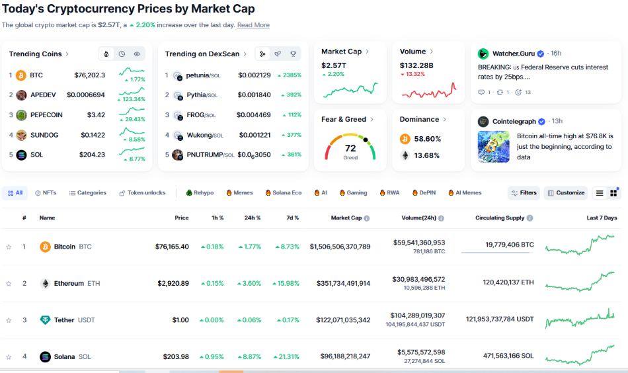628x373 pixels.
Task: Expand the Trending Coins section
Action: [x=67, y=54]
